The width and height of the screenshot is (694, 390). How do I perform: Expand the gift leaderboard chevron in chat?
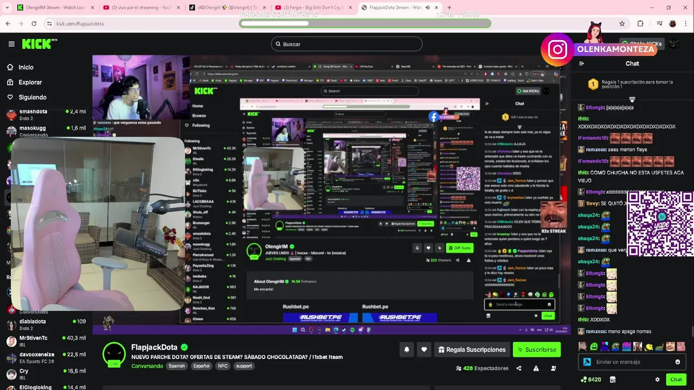pyautogui.click(x=632, y=100)
